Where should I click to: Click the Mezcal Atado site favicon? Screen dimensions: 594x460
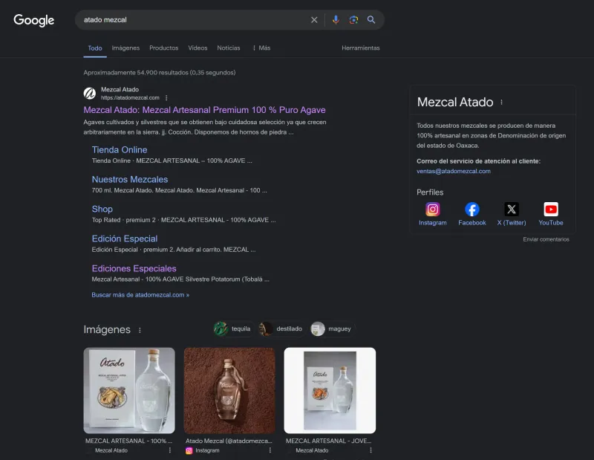[90, 94]
